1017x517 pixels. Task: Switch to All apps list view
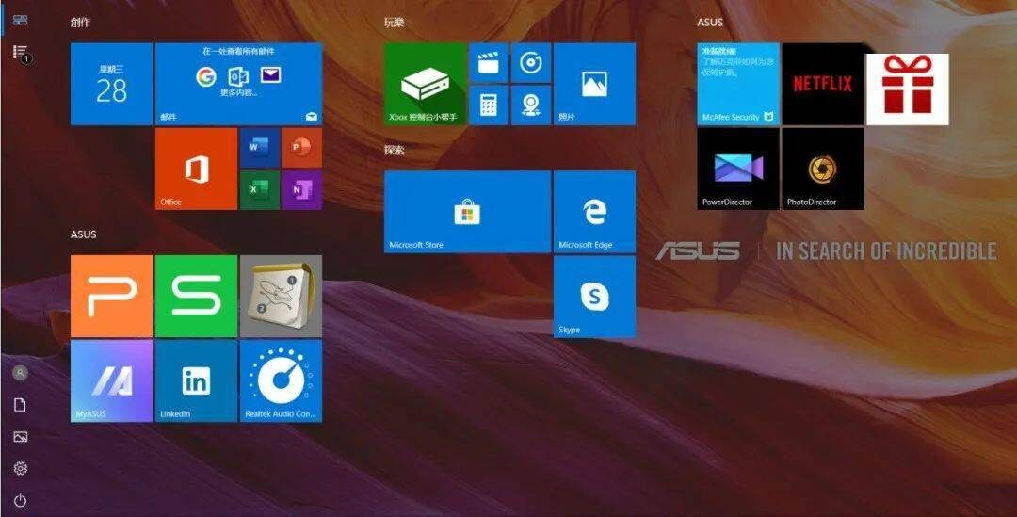pos(20,52)
